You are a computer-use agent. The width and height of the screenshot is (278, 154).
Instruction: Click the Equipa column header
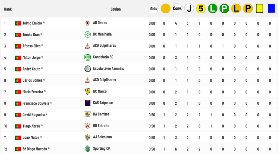click(115, 9)
